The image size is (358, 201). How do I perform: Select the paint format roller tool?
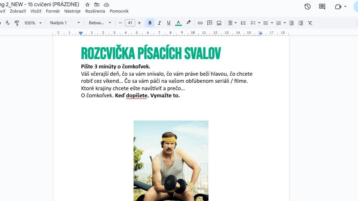click(17, 23)
